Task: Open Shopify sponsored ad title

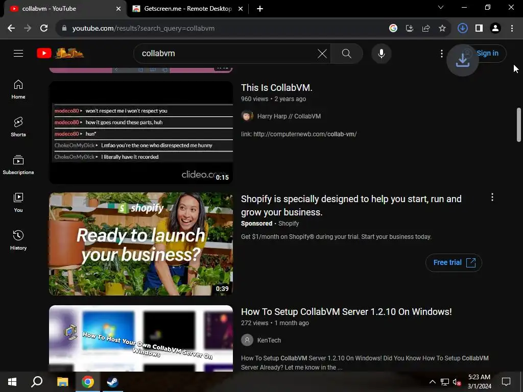Action: (x=351, y=205)
